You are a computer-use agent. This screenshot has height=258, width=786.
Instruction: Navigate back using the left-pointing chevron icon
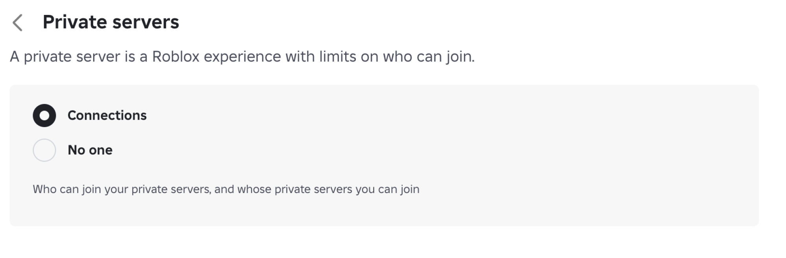coord(18,22)
